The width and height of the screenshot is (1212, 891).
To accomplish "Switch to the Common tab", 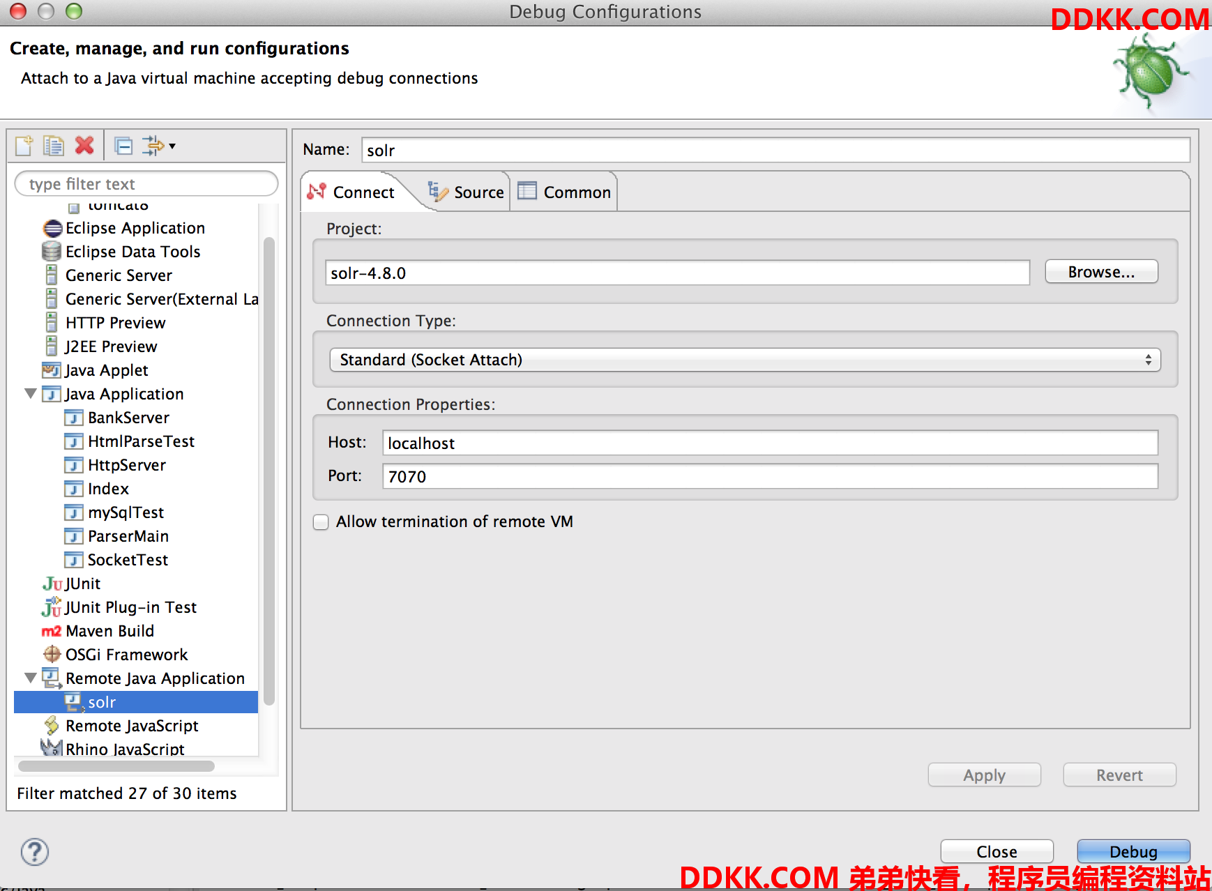I will pyautogui.click(x=564, y=192).
